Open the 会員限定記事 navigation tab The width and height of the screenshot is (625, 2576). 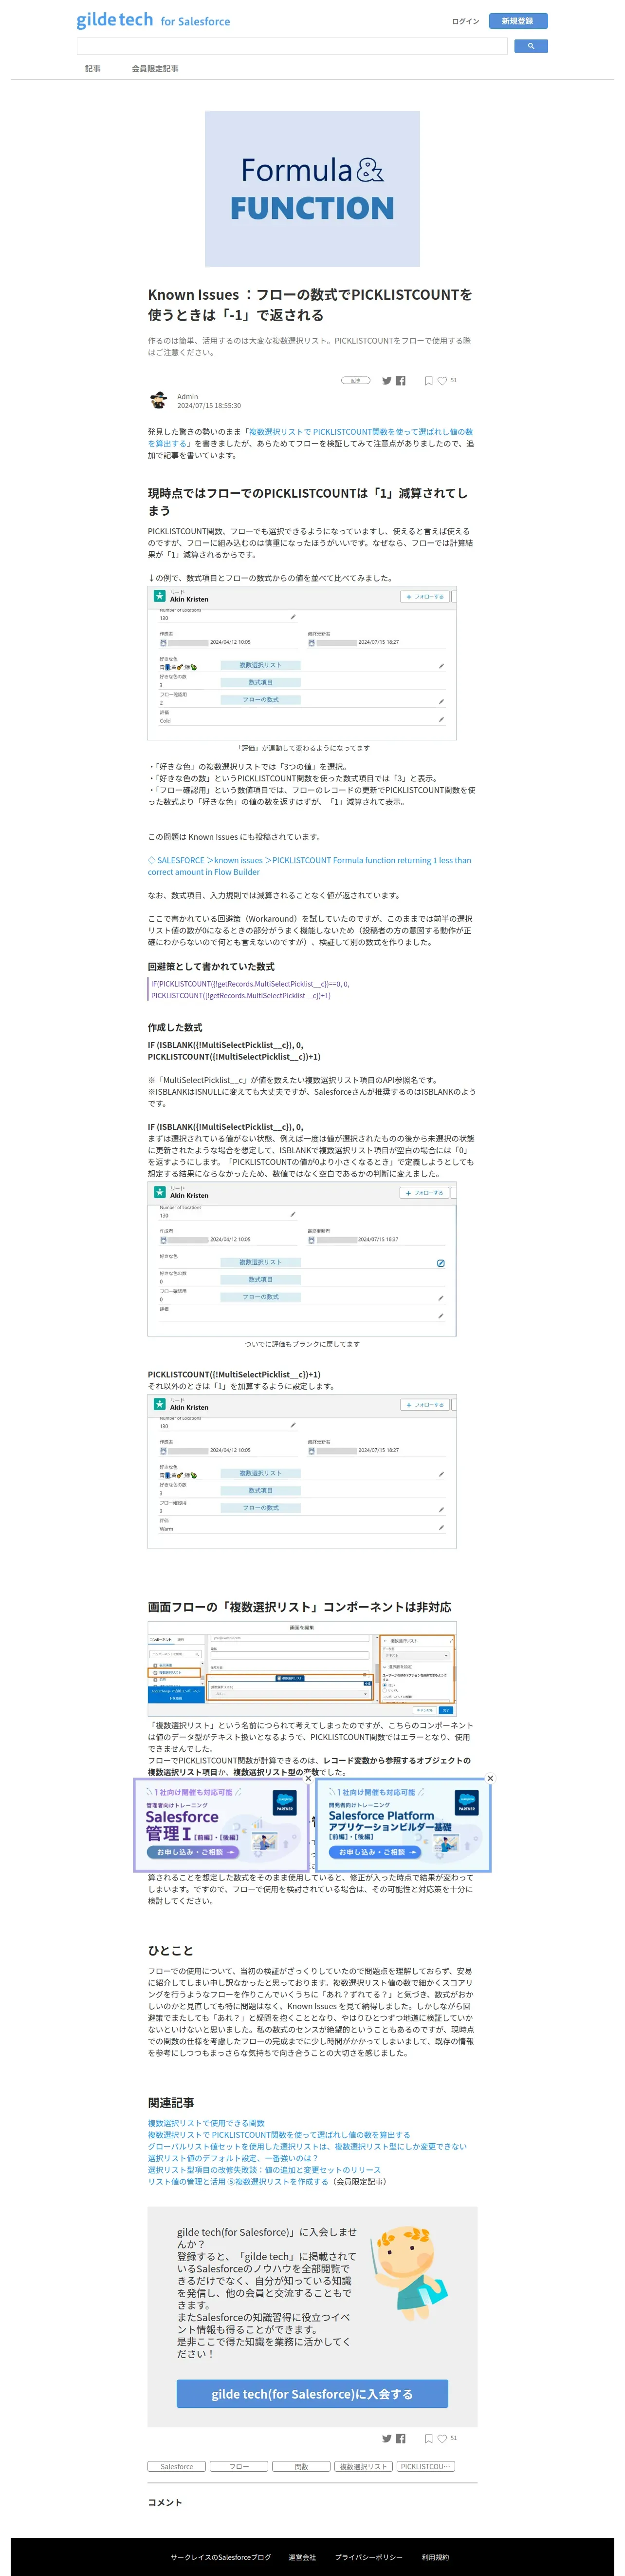155,69
